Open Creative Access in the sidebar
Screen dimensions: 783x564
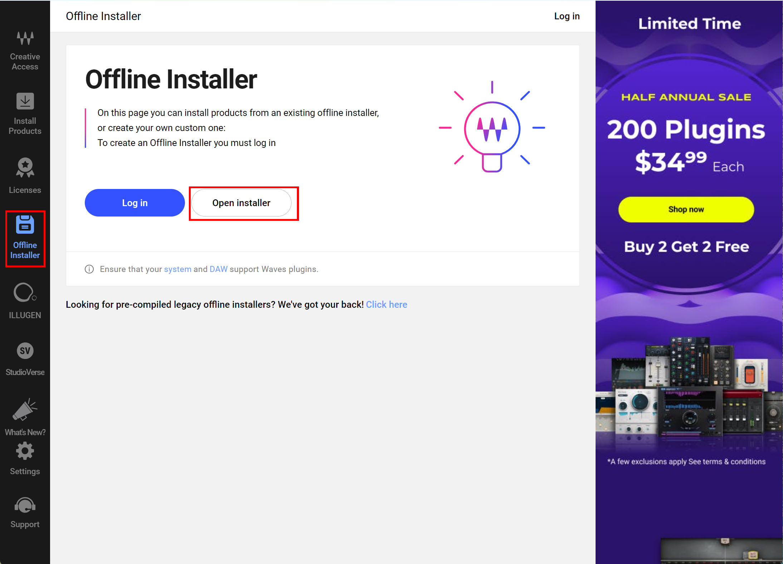click(25, 51)
